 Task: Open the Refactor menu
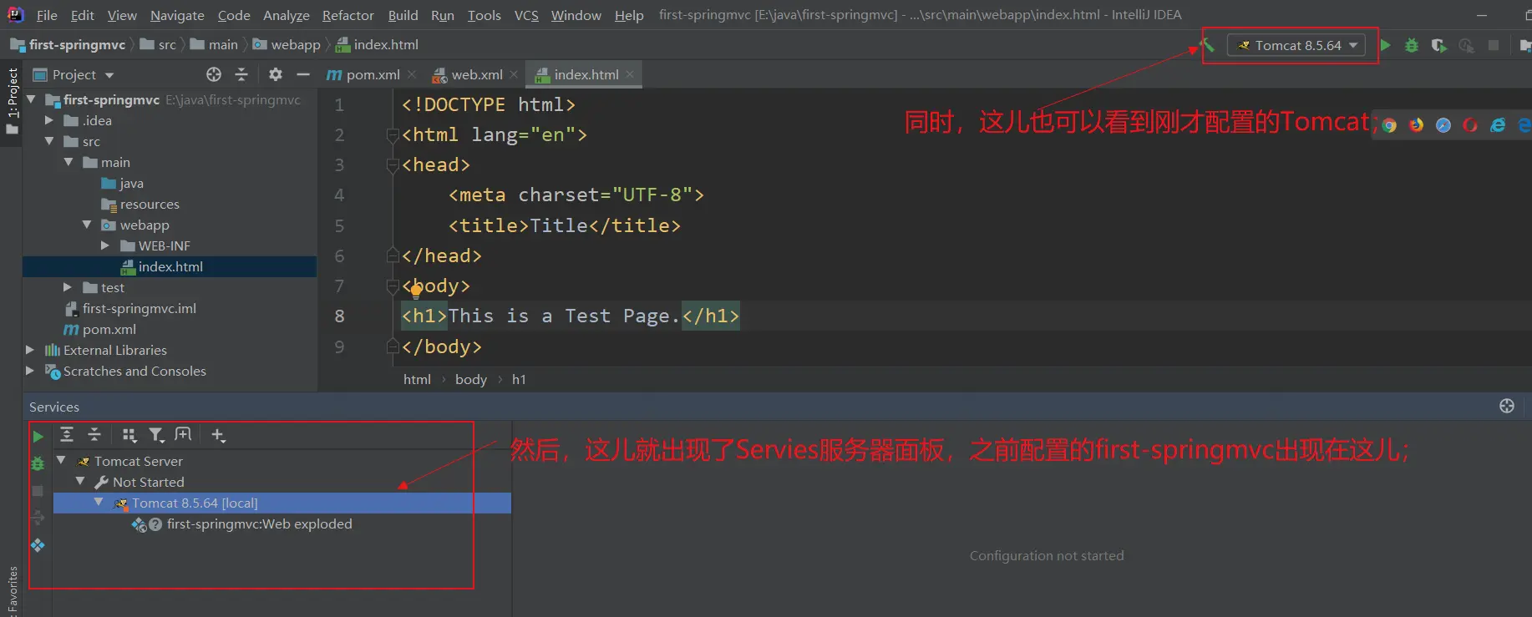pyautogui.click(x=348, y=15)
